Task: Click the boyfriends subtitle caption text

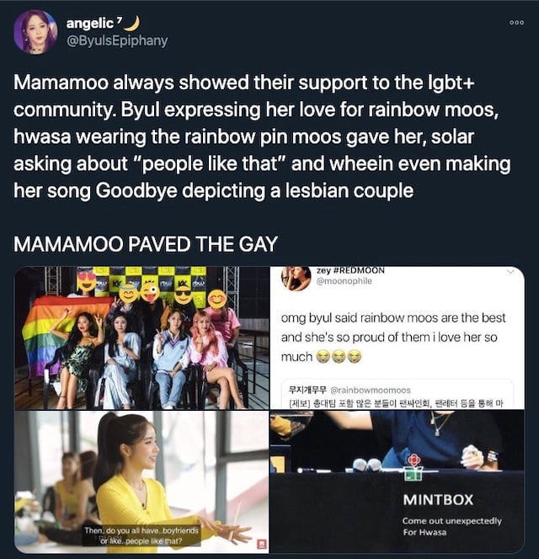Action: (x=141, y=535)
